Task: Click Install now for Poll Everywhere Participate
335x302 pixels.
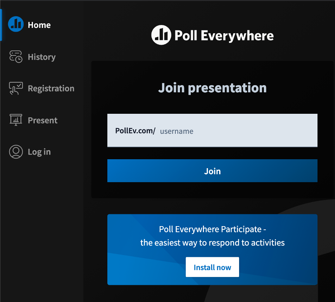Action: tap(212, 267)
